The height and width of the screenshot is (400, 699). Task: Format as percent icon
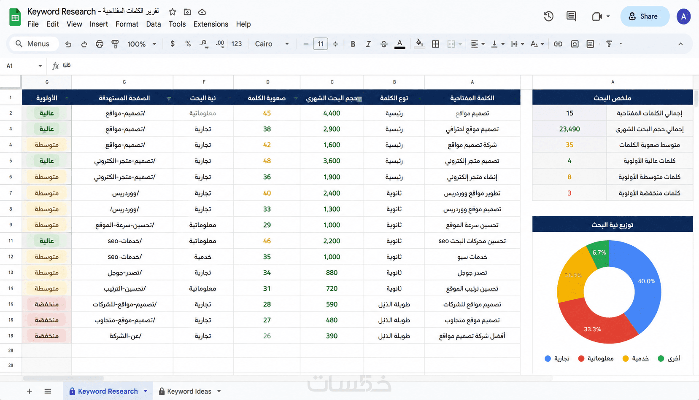pos(188,44)
